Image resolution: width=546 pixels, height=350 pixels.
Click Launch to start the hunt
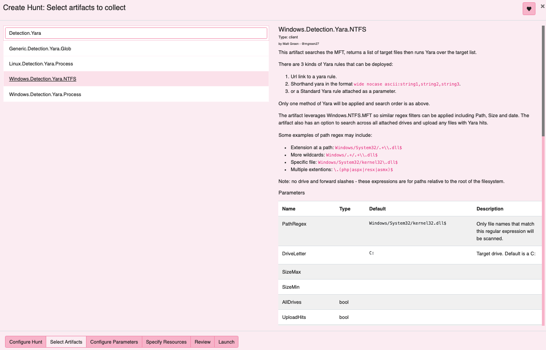226,342
